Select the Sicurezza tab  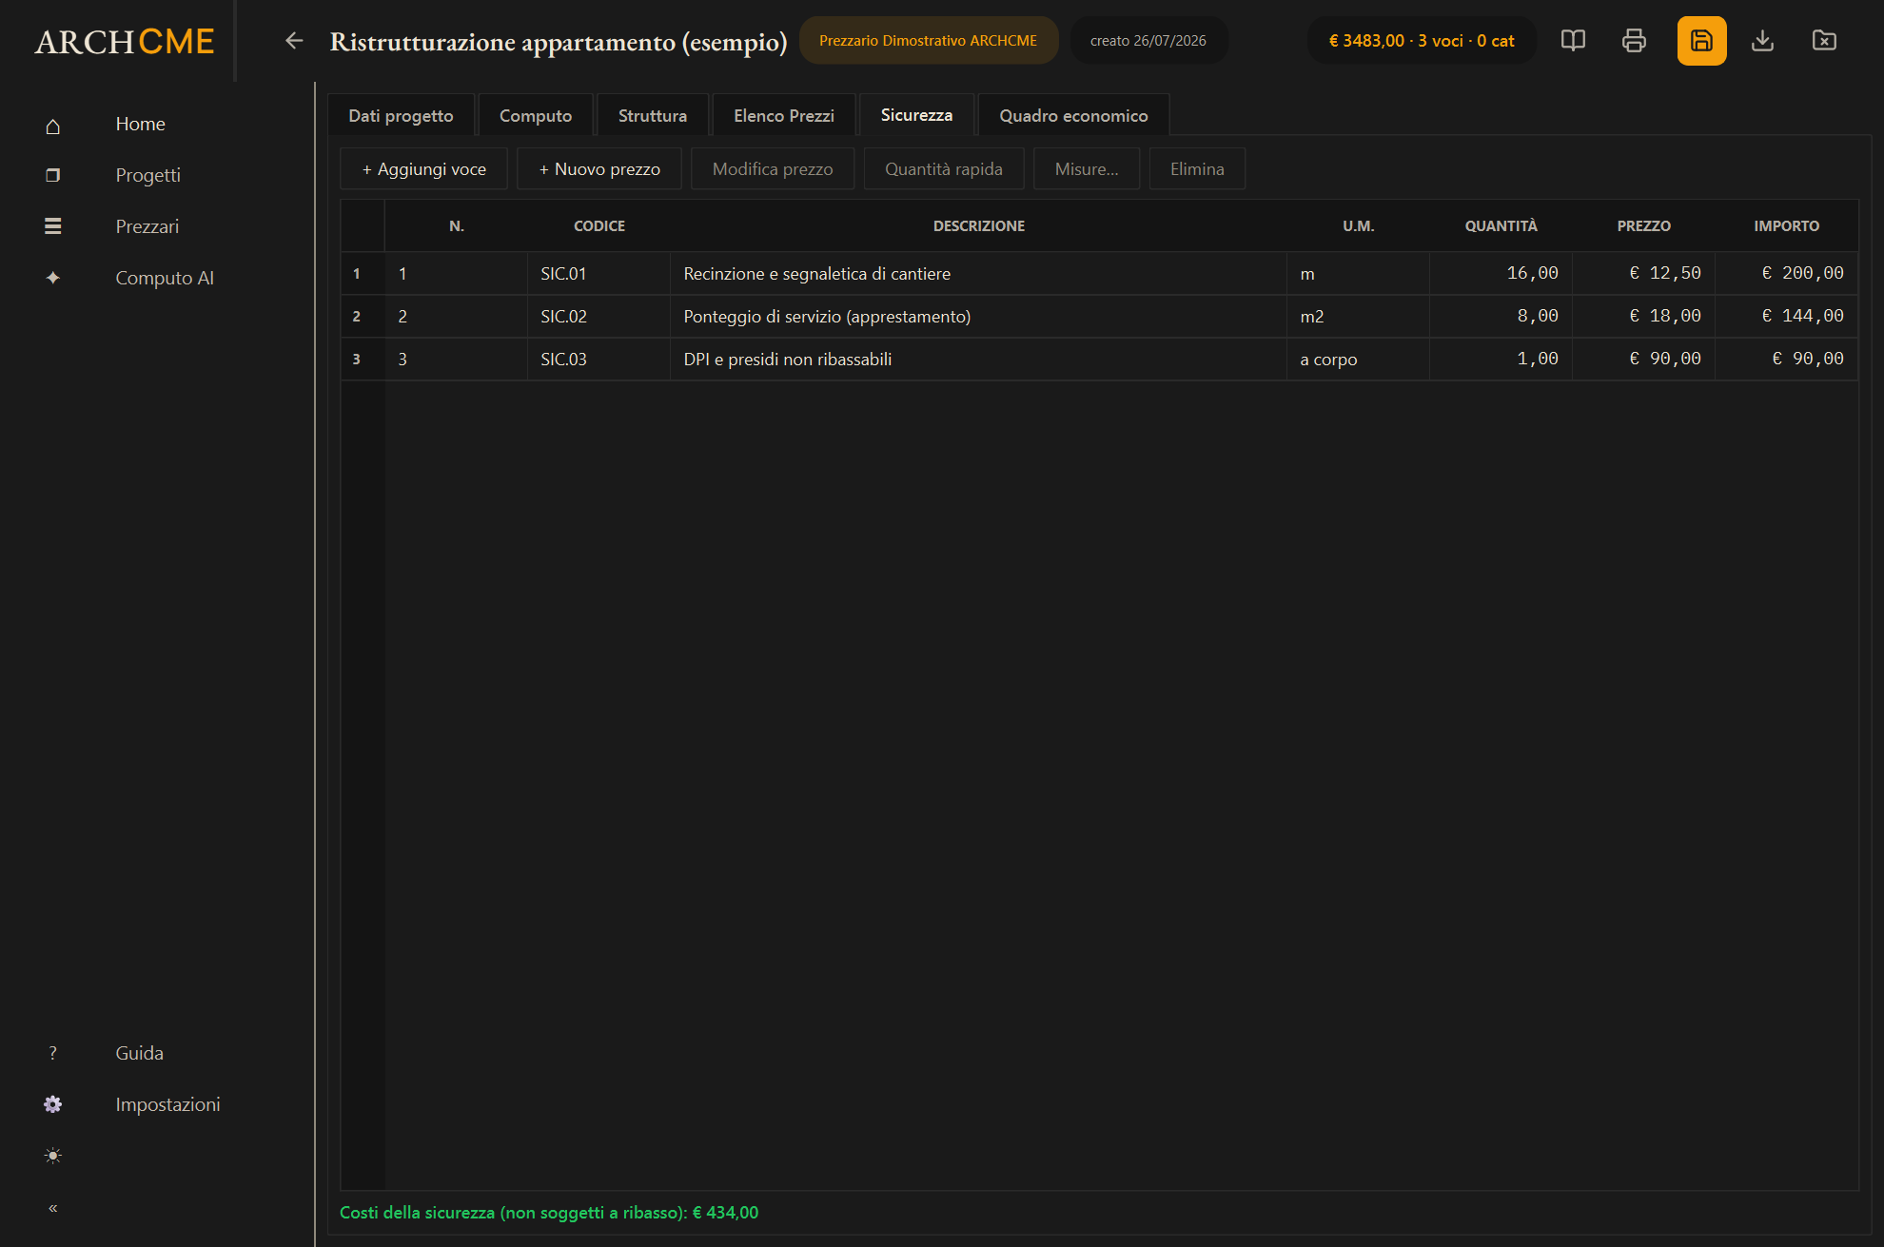point(916,115)
